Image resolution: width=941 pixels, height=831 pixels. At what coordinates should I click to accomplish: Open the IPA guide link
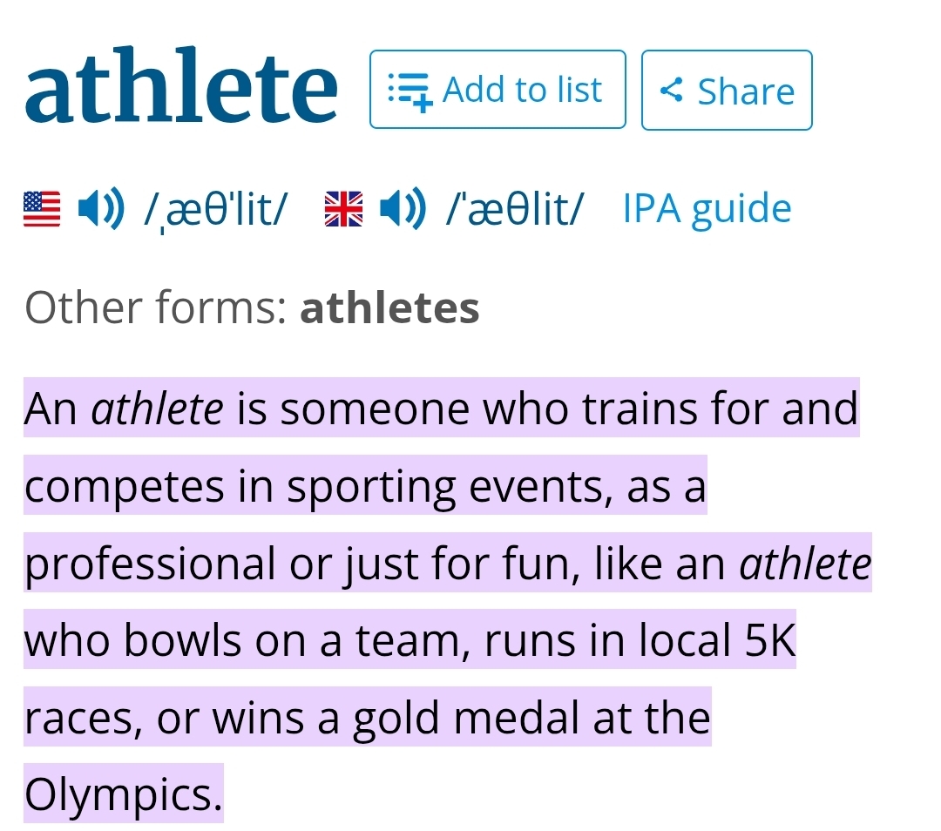tap(707, 209)
